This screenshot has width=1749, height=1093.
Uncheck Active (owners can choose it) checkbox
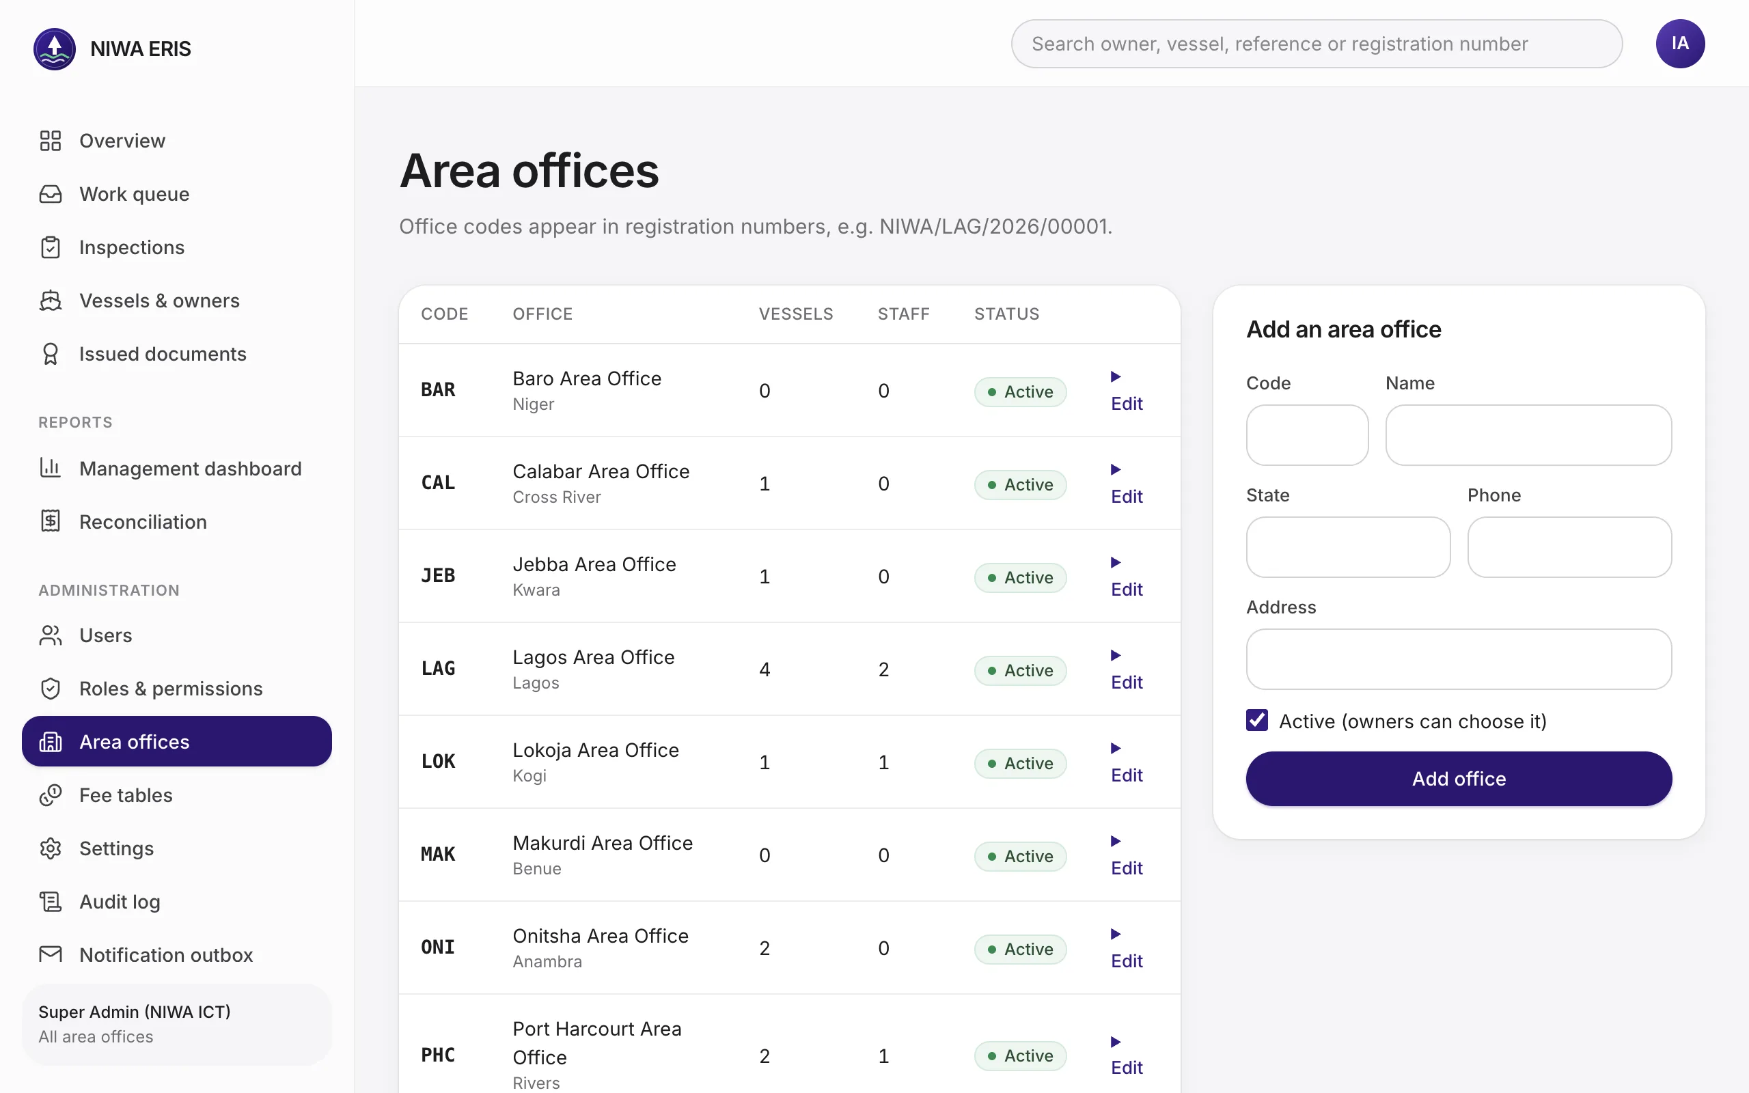pyautogui.click(x=1257, y=721)
